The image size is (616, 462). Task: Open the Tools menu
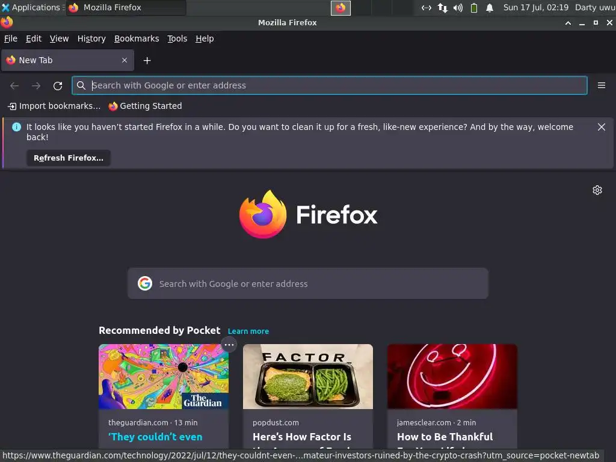[177, 38]
